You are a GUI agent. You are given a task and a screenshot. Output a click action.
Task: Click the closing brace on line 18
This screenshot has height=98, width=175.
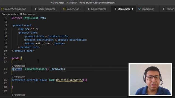[12, 87]
